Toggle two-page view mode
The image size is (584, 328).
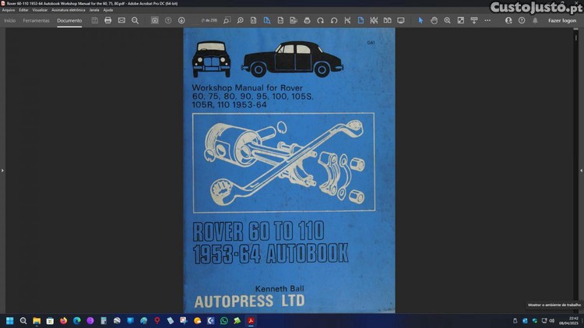(x=387, y=20)
